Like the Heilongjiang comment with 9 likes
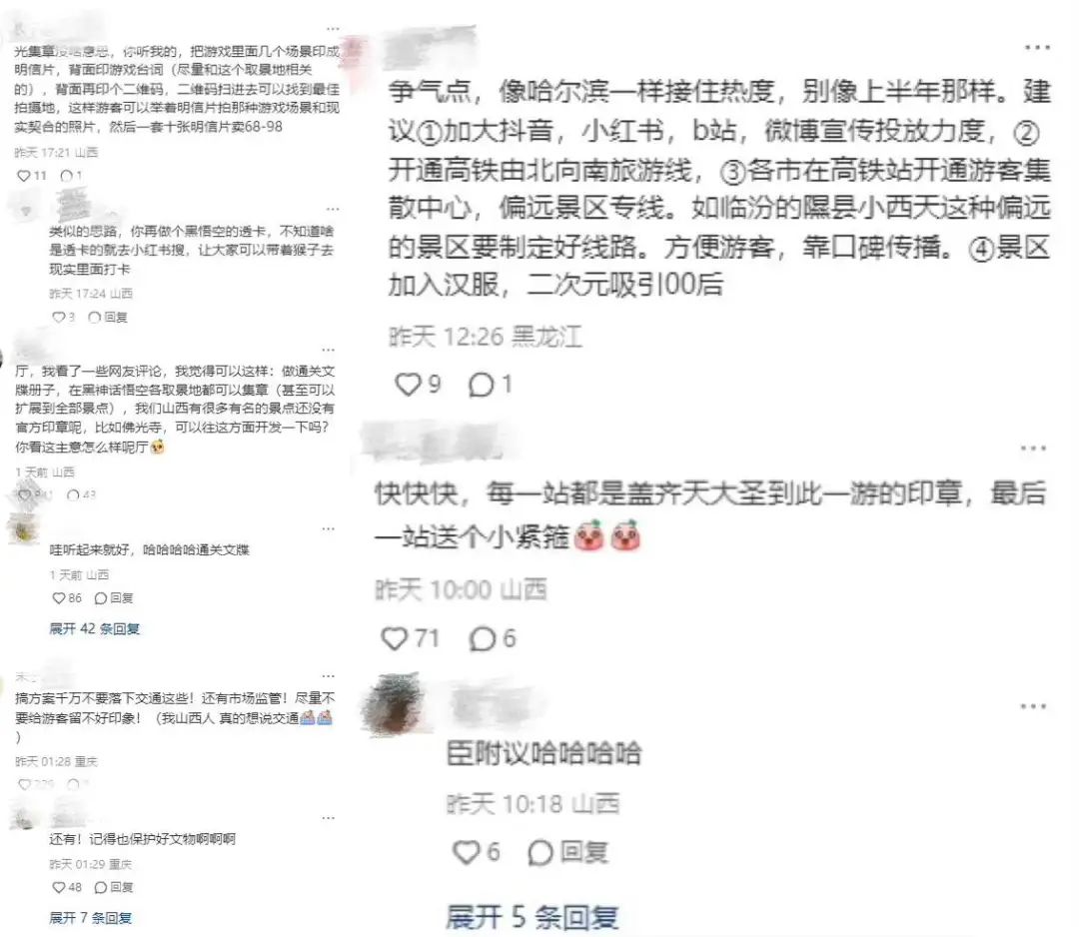This screenshot has height=937, width=1079. point(408,384)
